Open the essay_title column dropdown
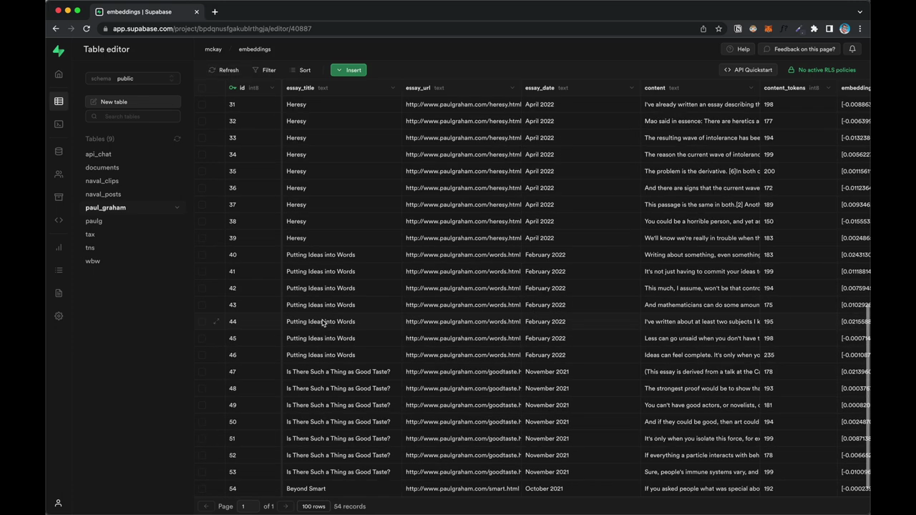Viewport: 916px width, 515px height. [392, 88]
